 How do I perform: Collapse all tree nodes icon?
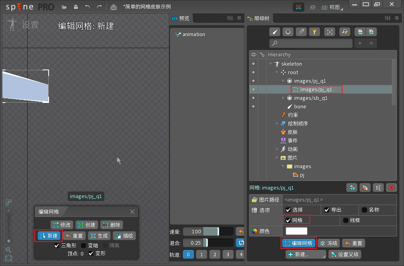click(x=360, y=32)
